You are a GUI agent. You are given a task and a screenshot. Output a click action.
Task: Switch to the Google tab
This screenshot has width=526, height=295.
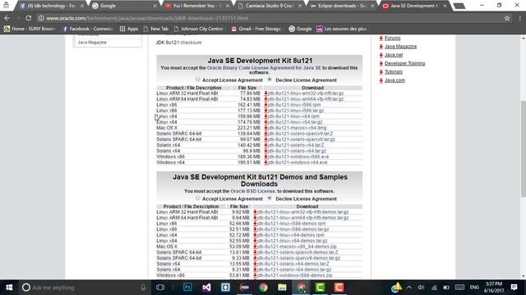click(x=124, y=6)
